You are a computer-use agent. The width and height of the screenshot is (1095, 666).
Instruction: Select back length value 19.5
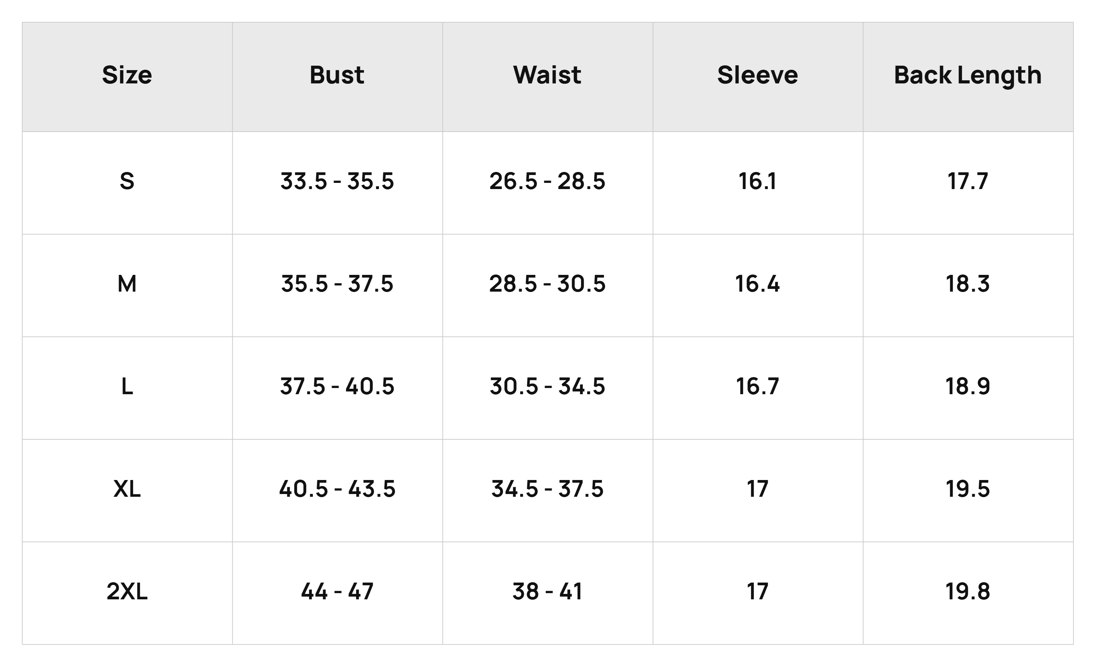pos(968,489)
